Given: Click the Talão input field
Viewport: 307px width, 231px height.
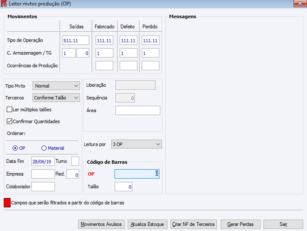Looking at the screenshot, I should [123, 187].
